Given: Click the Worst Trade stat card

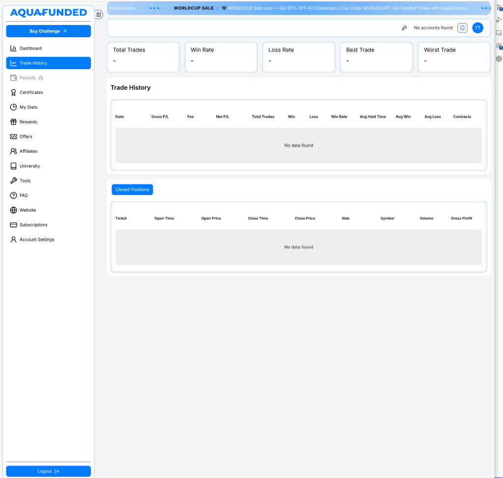Looking at the screenshot, I should click(x=454, y=57).
